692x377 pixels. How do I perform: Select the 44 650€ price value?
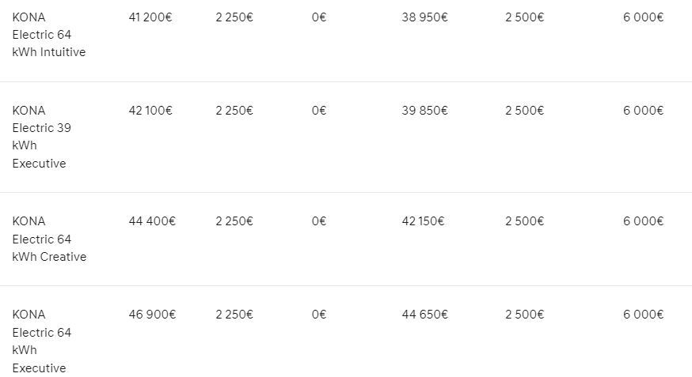click(x=424, y=315)
